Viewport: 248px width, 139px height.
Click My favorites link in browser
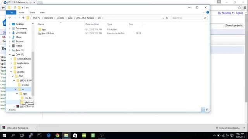[224, 13]
